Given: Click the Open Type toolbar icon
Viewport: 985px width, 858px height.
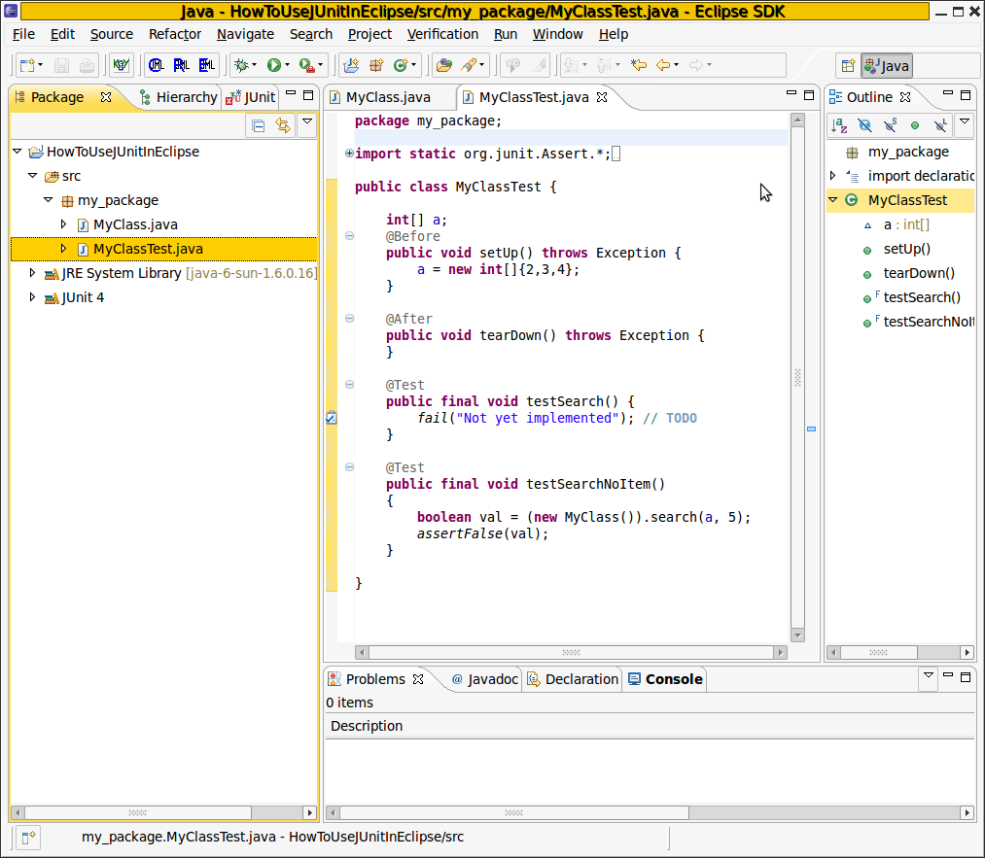Looking at the screenshot, I should pos(444,65).
